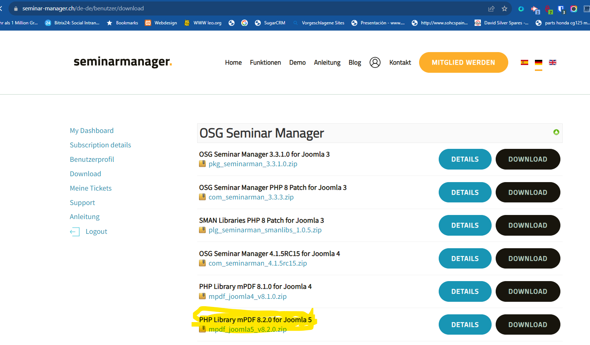590x345 pixels.
Task: Show details for OSG Seminar Manager 3.3.1.0
Action: (465, 159)
